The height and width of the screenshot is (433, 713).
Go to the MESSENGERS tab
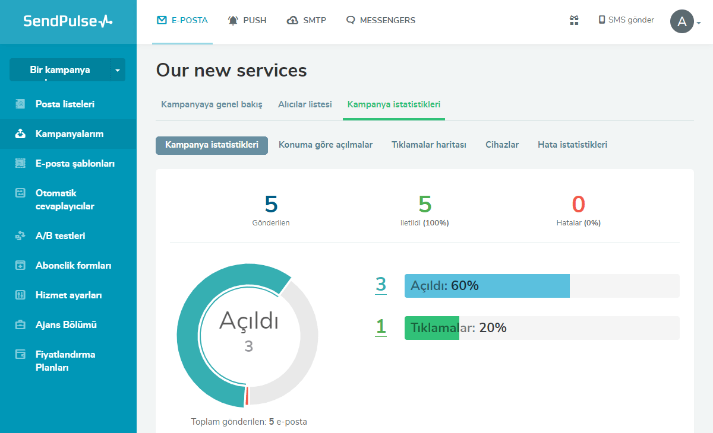tap(381, 20)
